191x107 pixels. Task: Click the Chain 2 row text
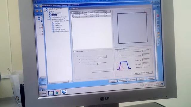pyautogui.click(x=78, y=17)
